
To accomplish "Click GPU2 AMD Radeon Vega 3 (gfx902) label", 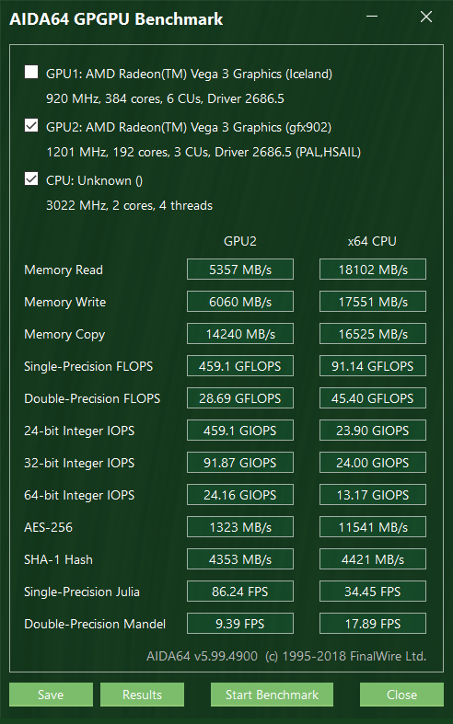I will 189,127.
